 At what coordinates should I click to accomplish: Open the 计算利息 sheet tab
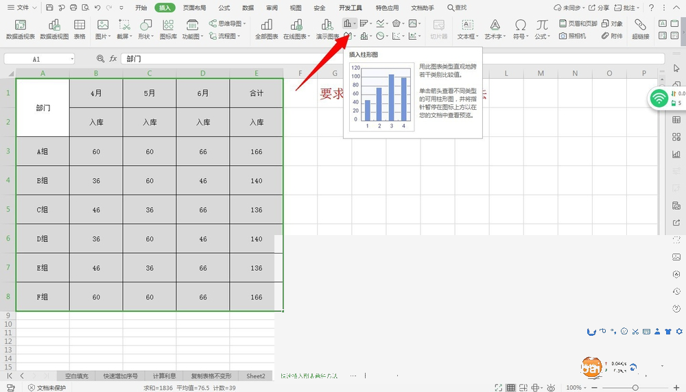pyautogui.click(x=164, y=376)
